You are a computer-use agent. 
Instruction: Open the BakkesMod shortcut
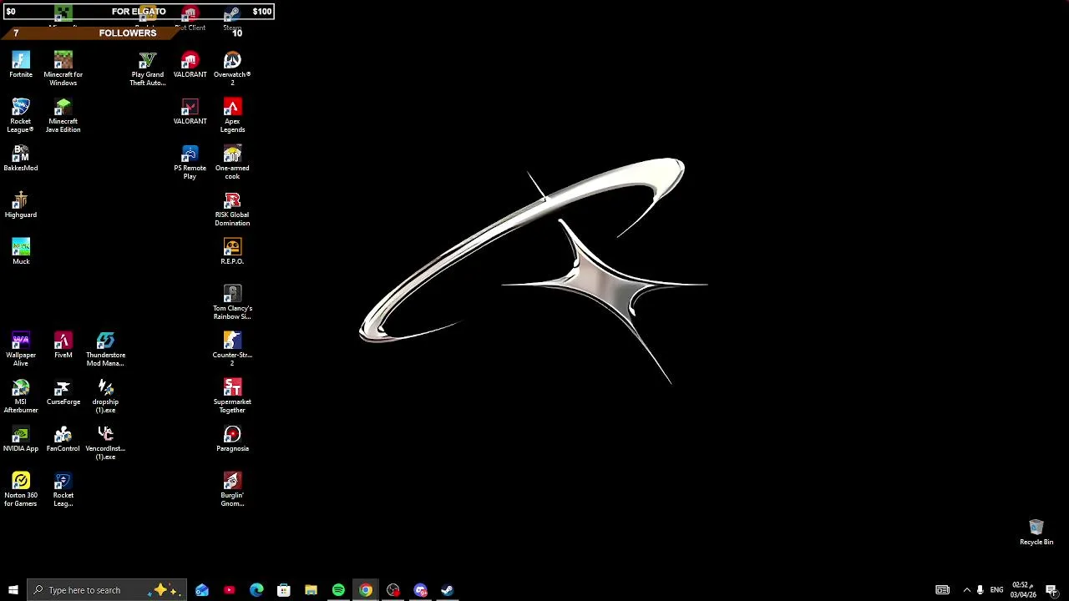(x=21, y=159)
